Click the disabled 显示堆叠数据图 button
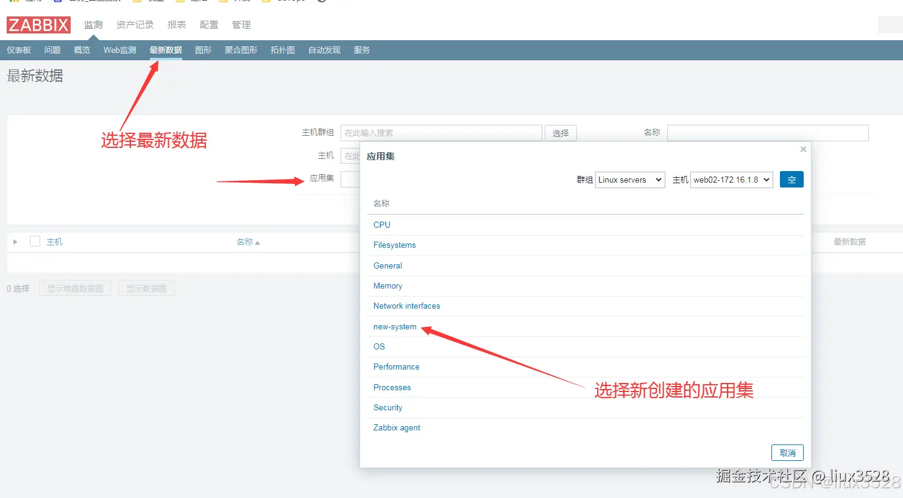The width and height of the screenshot is (903, 498). [x=75, y=289]
